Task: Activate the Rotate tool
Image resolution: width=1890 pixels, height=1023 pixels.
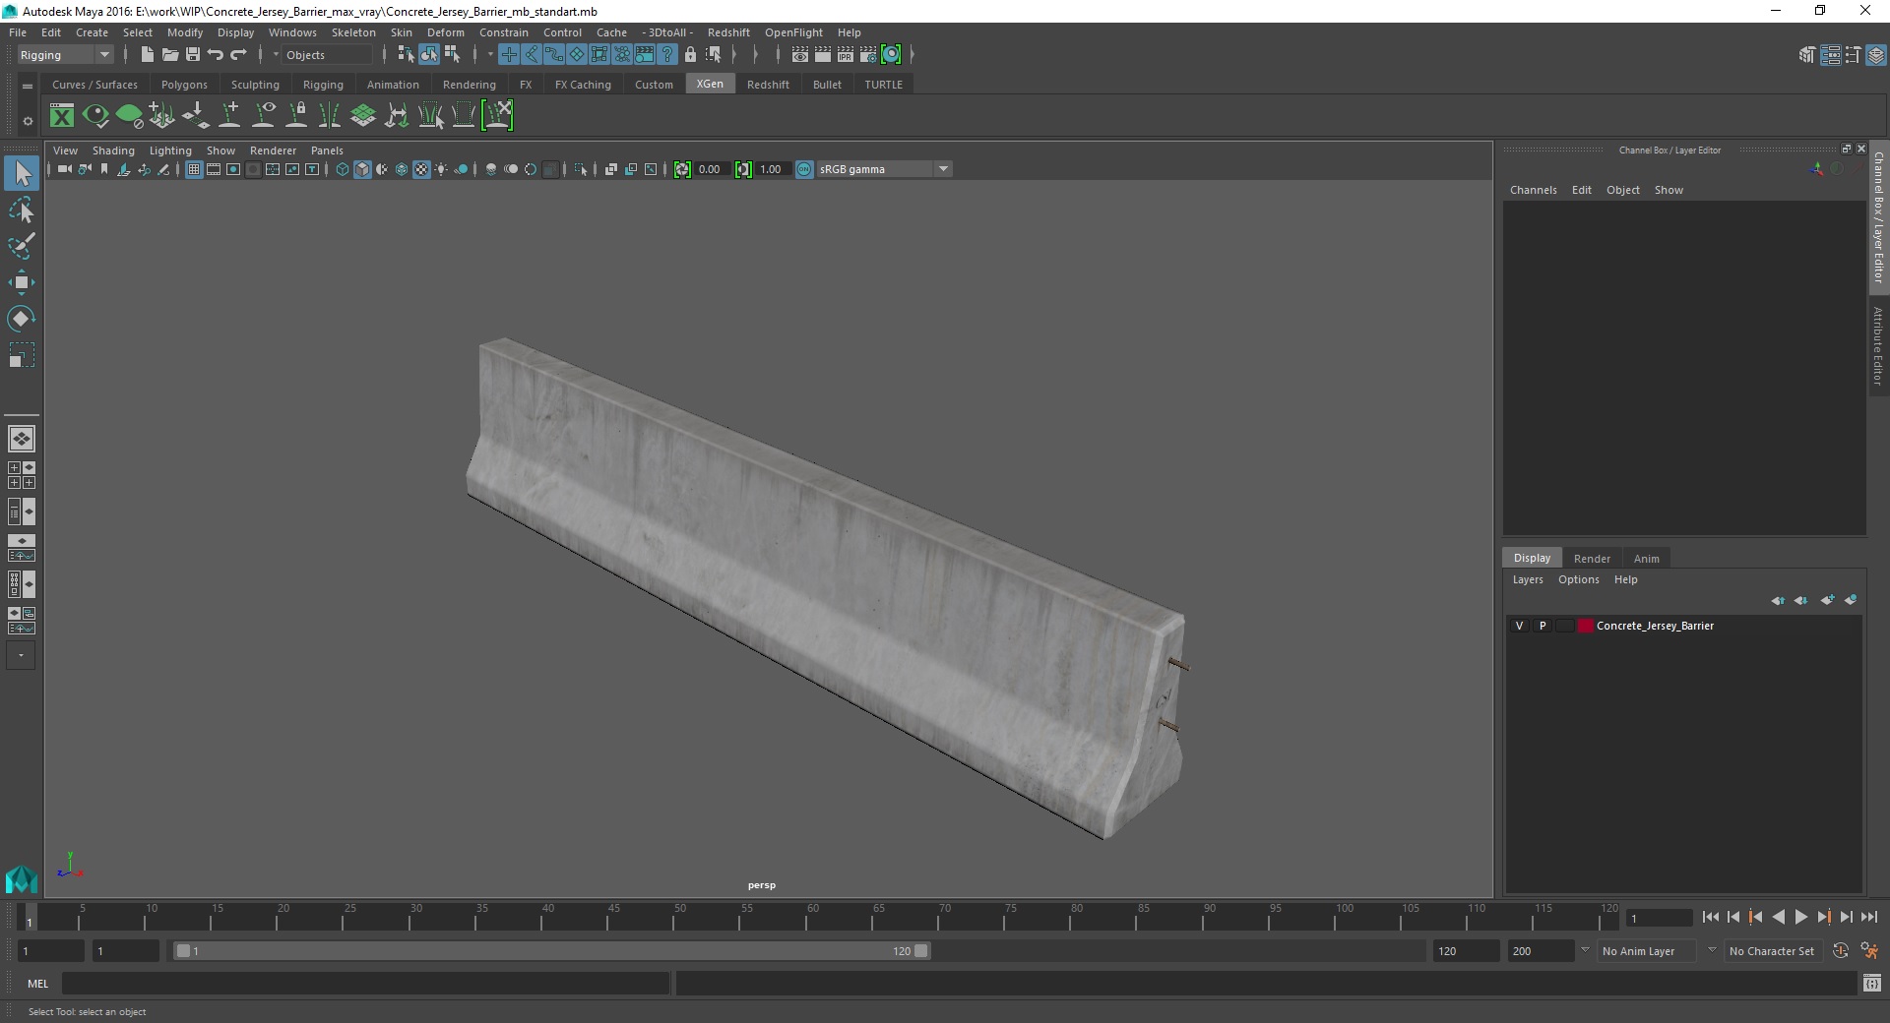Action: click(x=22, y=318)
